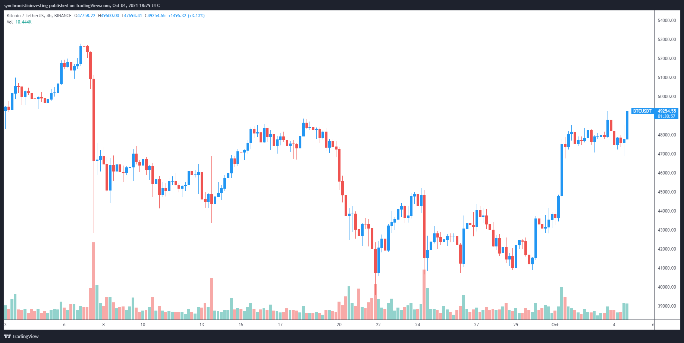The image size is (684, 343).
Task: Click the Vol 10.444K indicator label
Action: tap(19, 22)
